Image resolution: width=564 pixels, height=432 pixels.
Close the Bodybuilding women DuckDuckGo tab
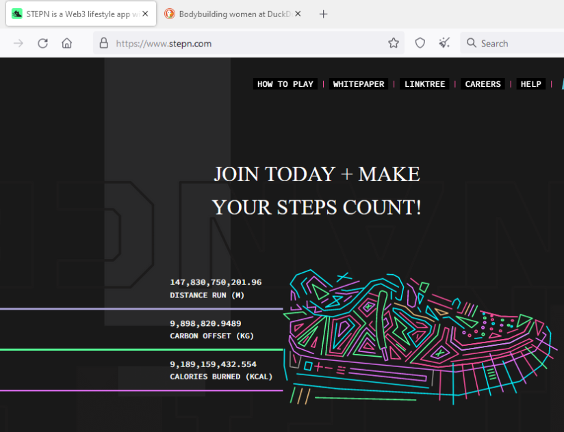click(x=298, y=14)
